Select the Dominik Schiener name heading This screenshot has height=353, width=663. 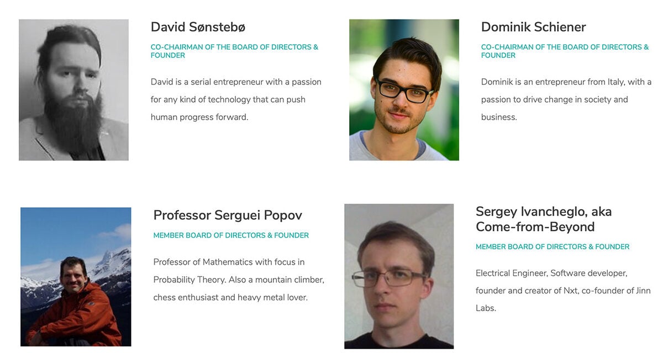tap(533, 27)
